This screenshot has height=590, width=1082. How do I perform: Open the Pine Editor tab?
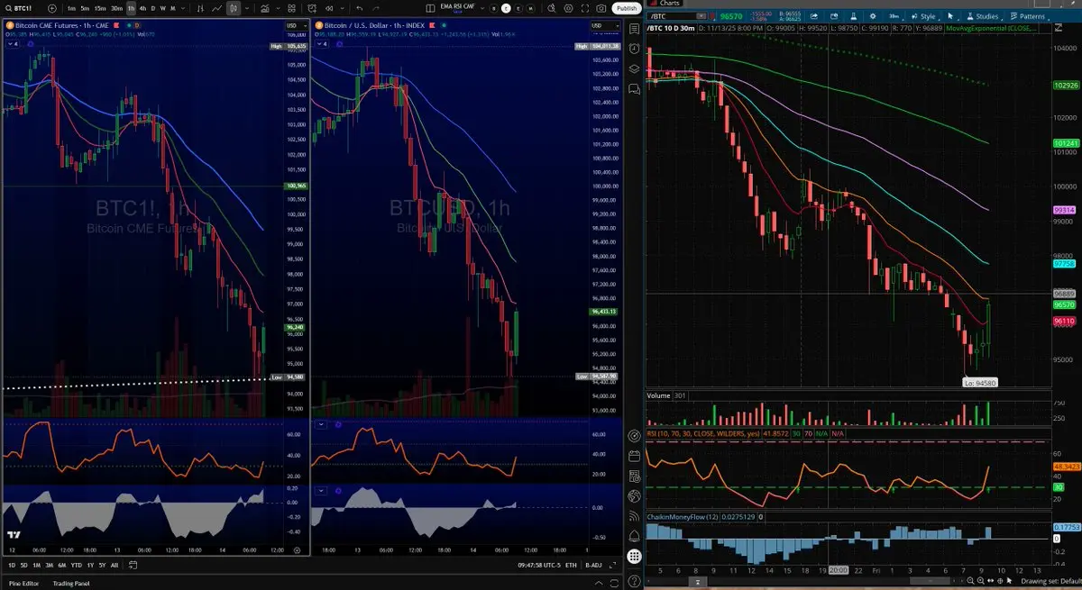coord(23,584)
